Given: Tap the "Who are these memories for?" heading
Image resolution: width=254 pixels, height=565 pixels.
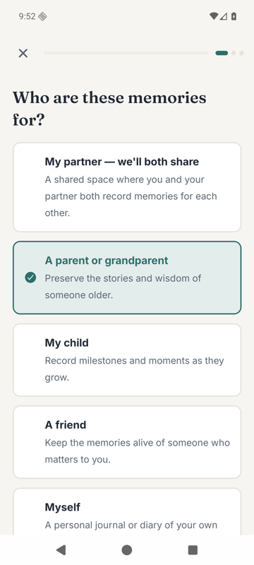Looking at the screenshot, I should coord(110,109).
